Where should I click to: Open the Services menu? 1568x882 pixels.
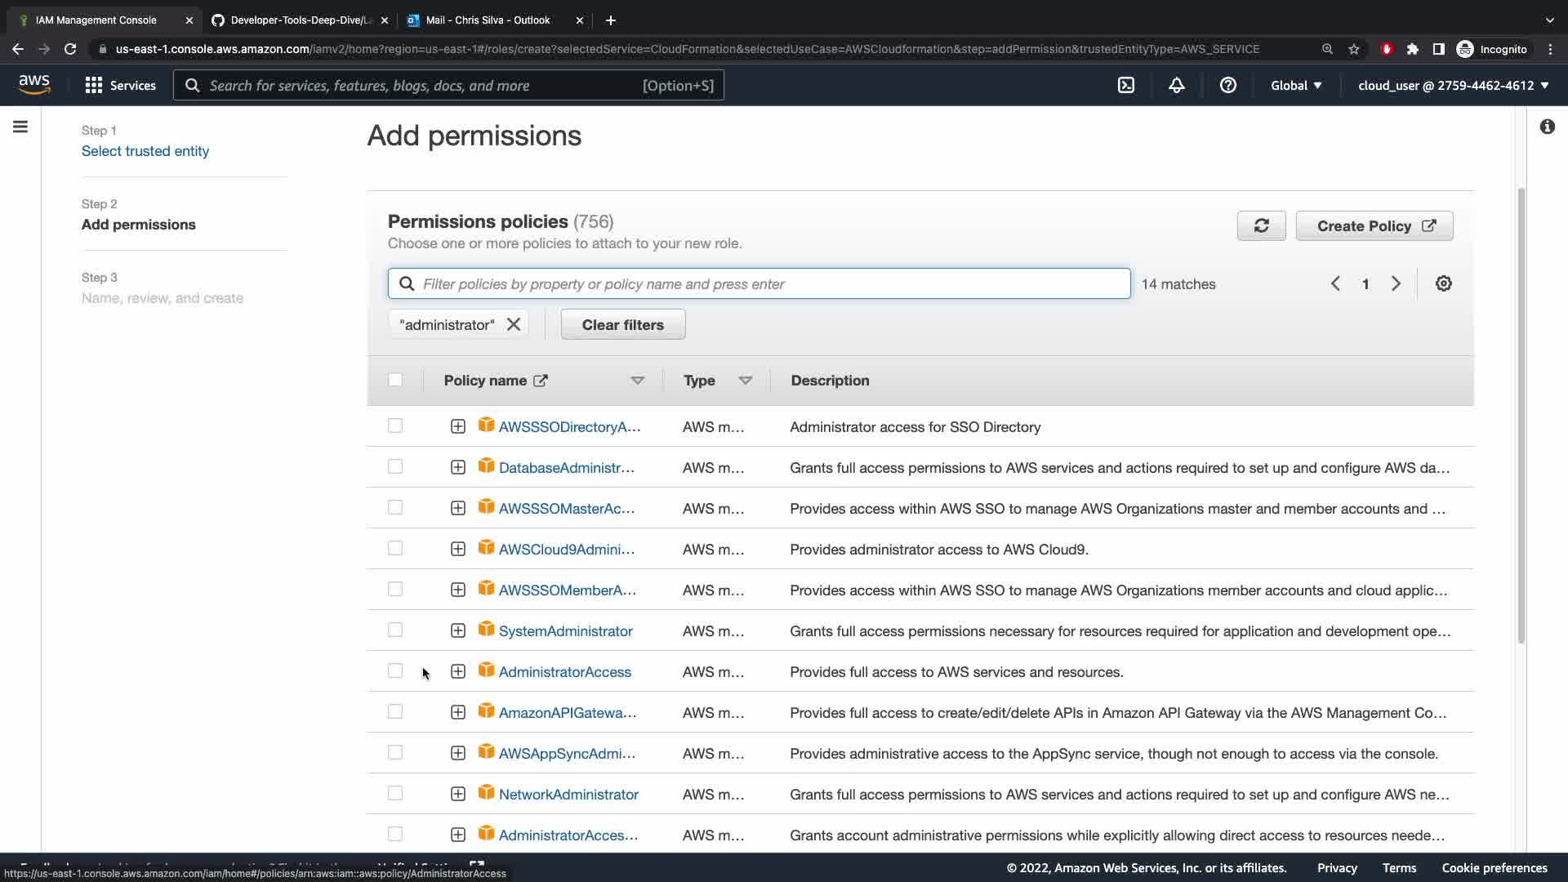(x=121, y=85)
